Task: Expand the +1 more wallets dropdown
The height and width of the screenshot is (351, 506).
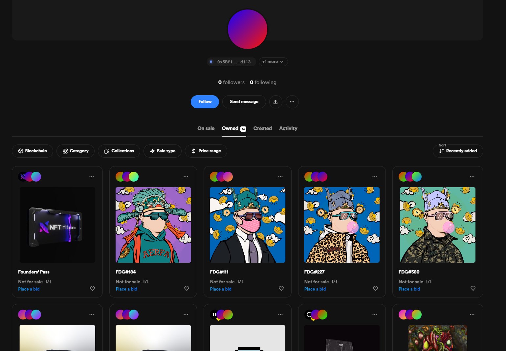Action: [273, 62]
